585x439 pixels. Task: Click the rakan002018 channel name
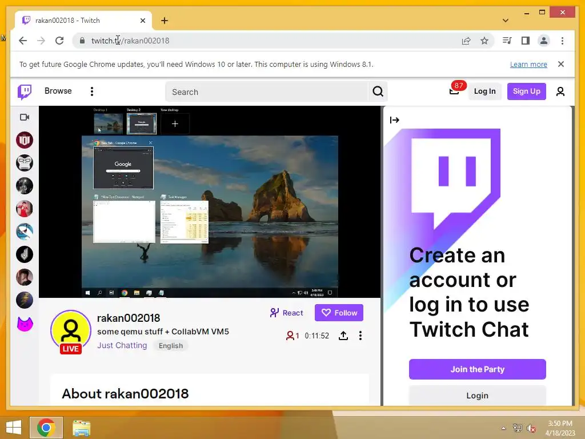129,318
